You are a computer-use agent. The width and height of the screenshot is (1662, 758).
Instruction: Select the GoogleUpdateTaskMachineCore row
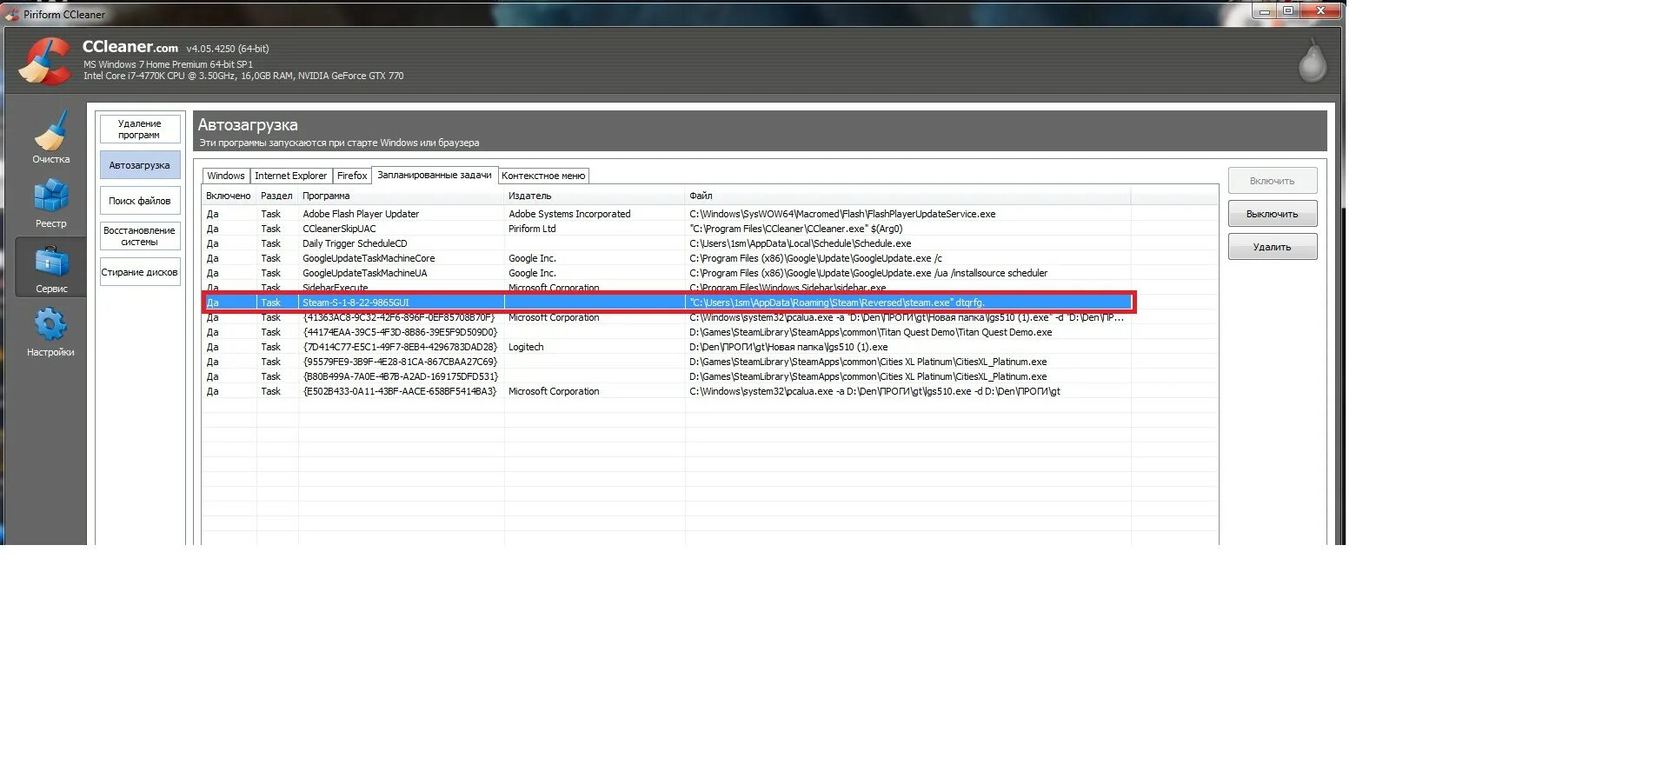point(667,258)
